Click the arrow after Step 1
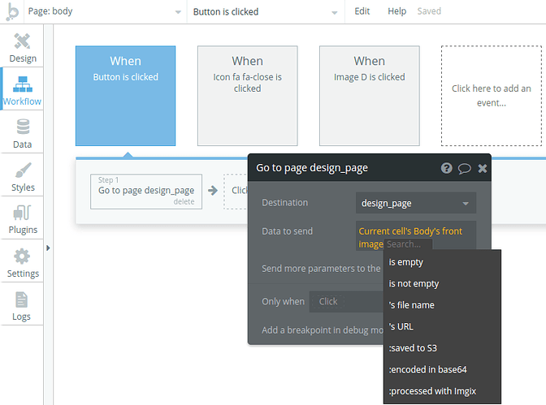This screenshot has height=405, width=546. click(213, 190)
